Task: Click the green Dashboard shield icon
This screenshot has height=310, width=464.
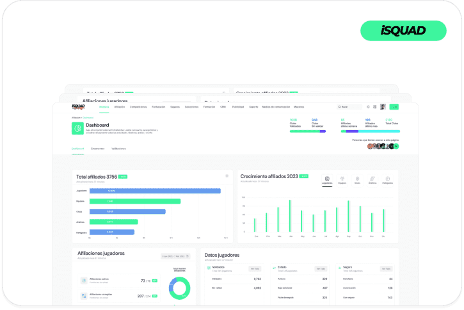Action: tap(77, 128)
